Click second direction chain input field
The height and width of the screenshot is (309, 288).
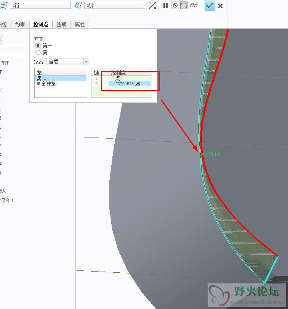pos(115,5)
